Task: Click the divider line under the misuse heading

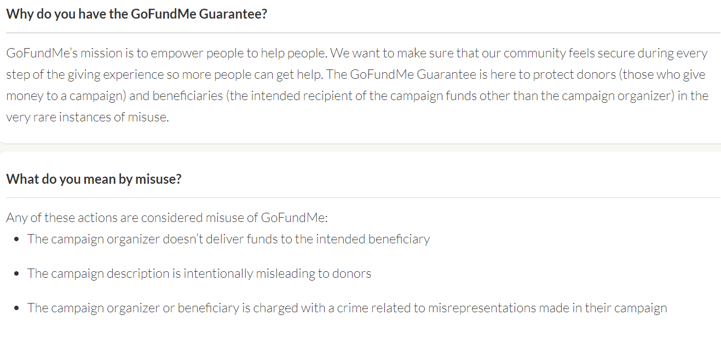Action: (364, 197)
